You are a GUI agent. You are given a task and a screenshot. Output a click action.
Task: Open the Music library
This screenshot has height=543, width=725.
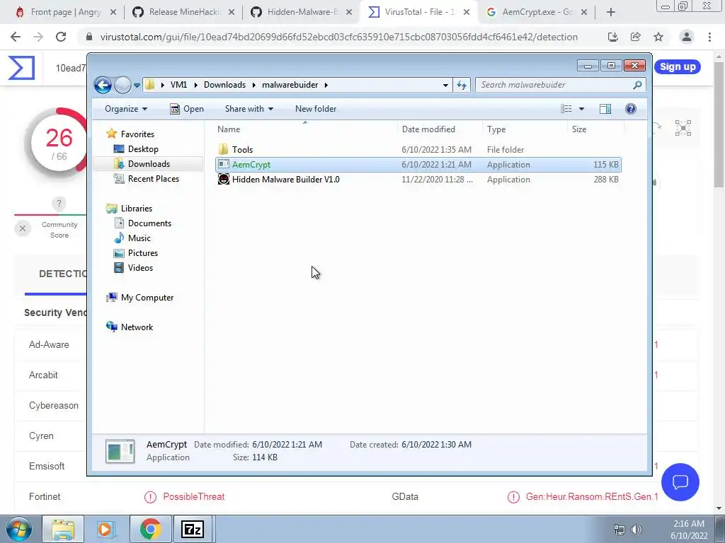click(139, 238)
